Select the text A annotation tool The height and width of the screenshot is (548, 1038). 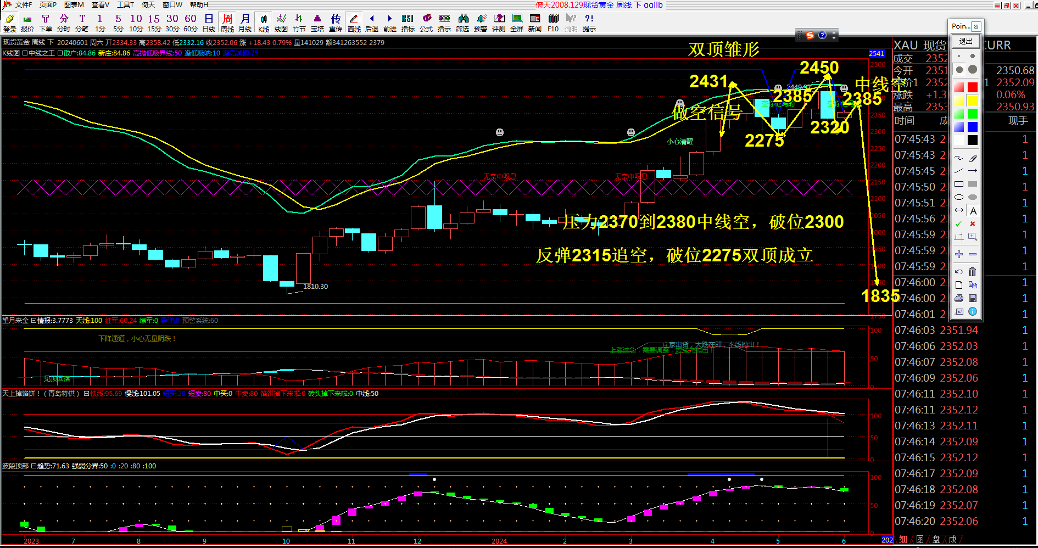pyautogui.click(x=973, y=210)
